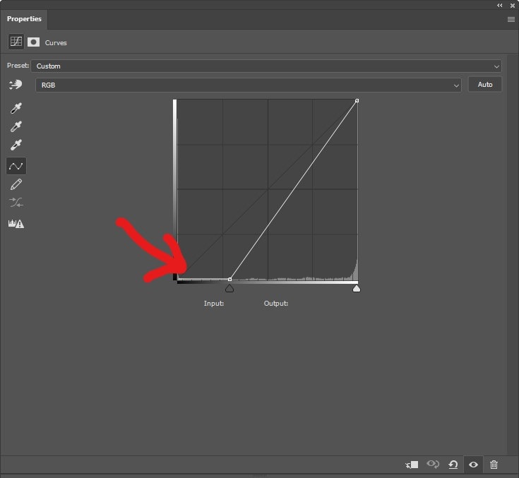
Task: Click the Preset label text
Action: point(18,66)
